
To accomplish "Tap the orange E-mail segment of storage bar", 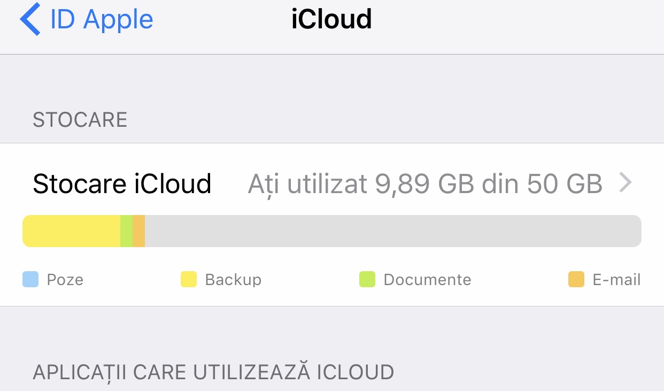I will coord(138,231).
